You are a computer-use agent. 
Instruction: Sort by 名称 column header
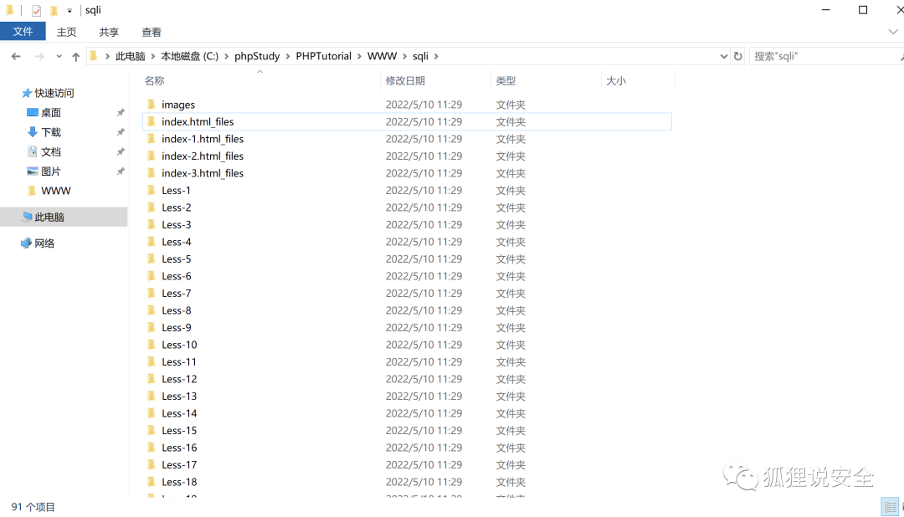(155, 80)
